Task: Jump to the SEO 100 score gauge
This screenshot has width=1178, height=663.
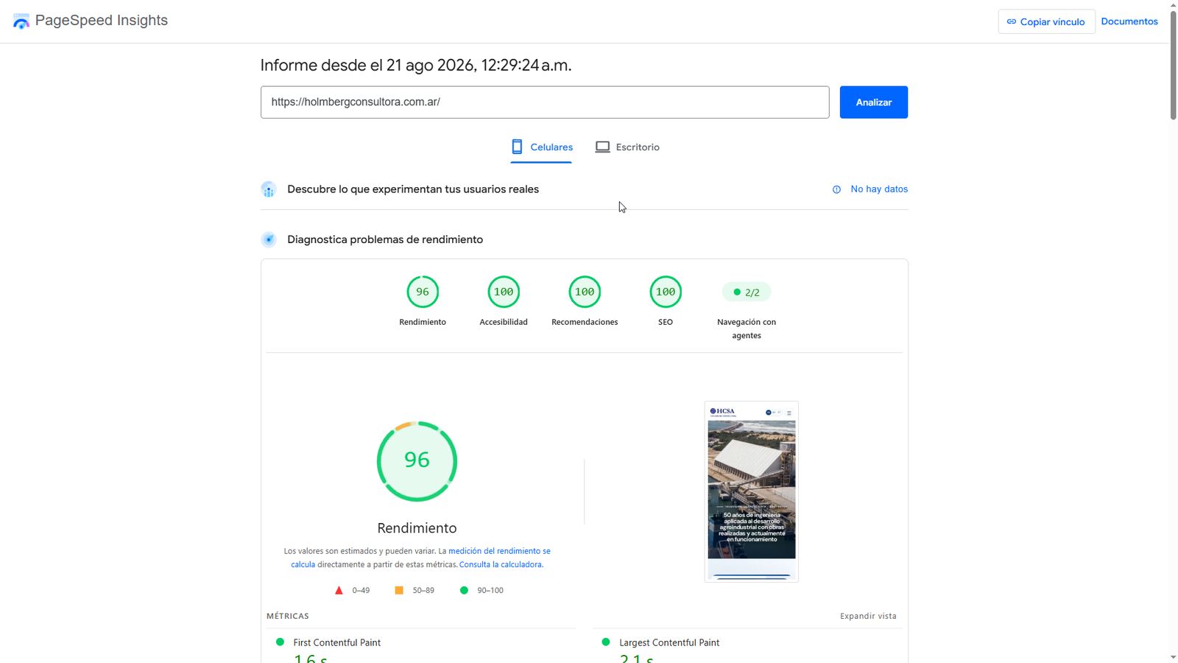Action: click(x=666, y=292)
